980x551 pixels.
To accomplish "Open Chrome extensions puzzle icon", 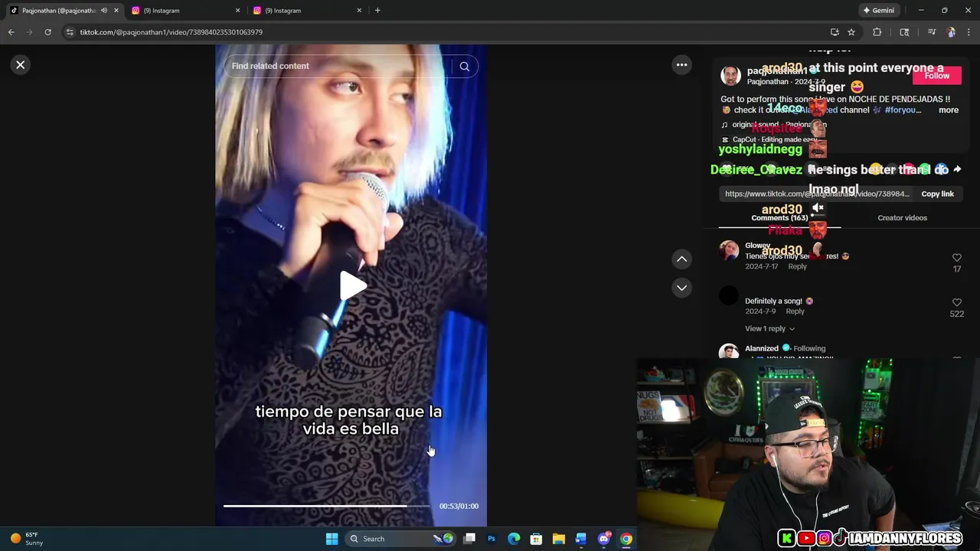I will (877, 32).
